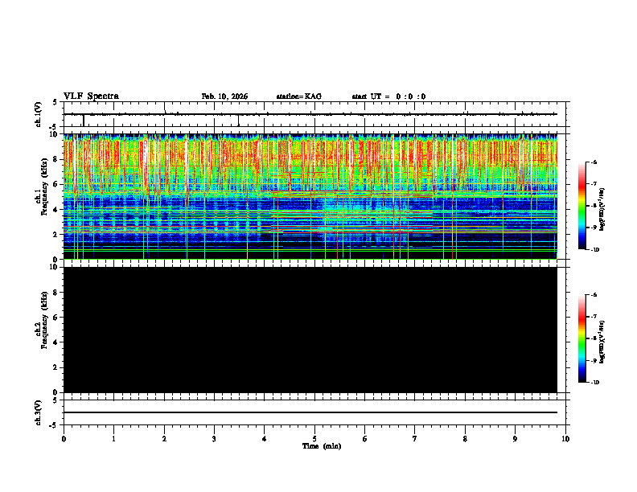637x492 pixels.
Task: Click the '3' tick label on the time axis
Action: tap(214, 439)
